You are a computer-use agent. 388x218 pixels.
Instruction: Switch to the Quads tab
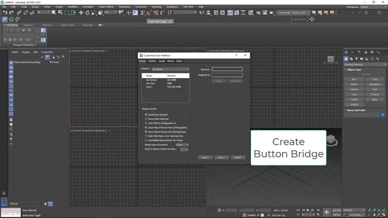pos(162,61)
